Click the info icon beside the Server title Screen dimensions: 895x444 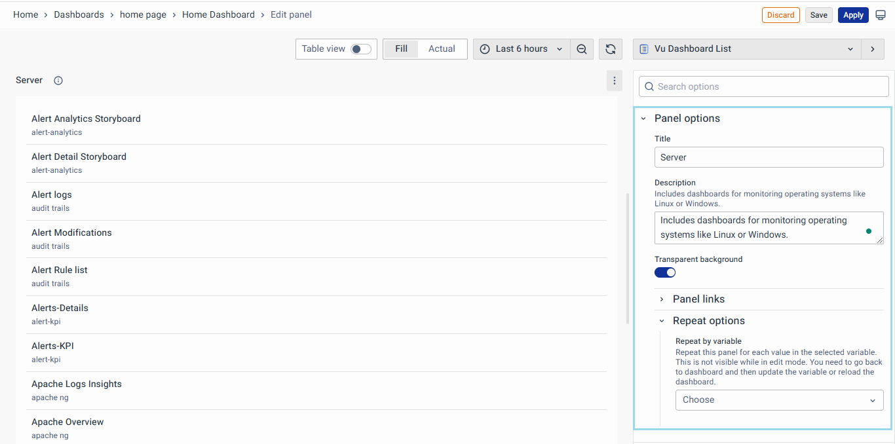pyautogui.click(x=58, y=81)
